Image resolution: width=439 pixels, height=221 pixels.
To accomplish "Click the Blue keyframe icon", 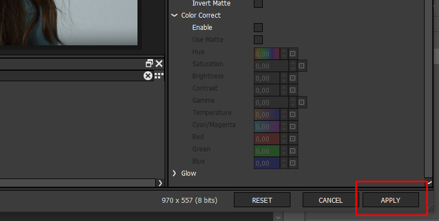I will pos(293,163).
